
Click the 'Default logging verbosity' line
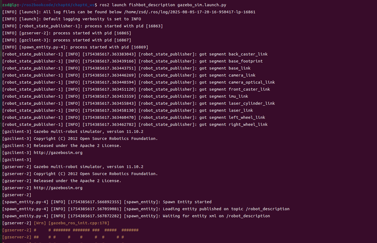(71, 19)
